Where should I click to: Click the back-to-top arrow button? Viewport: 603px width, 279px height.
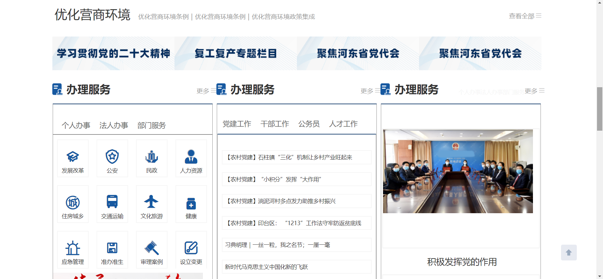click(569, 253)
